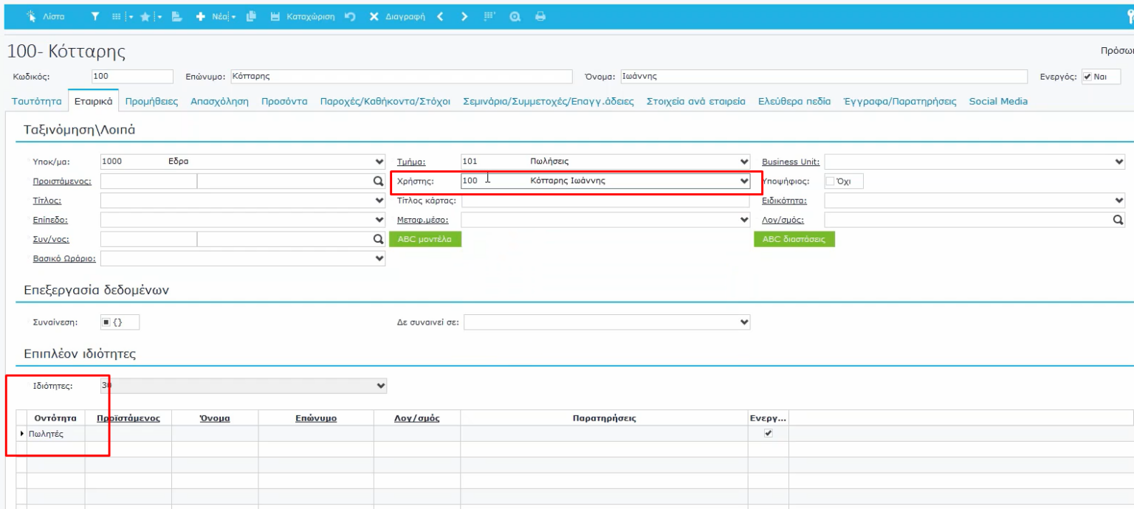The height and width of the screenshot is (509, 1134).
Task: Open the Επίπεδο dropdown
Action: 379,219
